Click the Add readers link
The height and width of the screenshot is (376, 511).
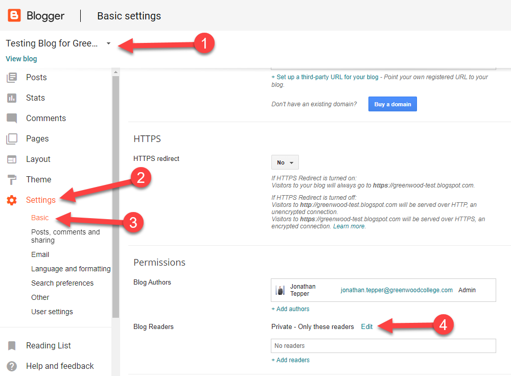pos(290,360)
